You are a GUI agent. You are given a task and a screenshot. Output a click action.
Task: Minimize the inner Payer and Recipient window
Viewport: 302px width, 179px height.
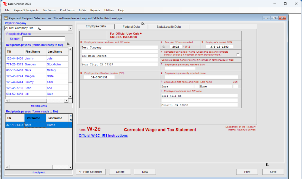click(x=266, y=18)
